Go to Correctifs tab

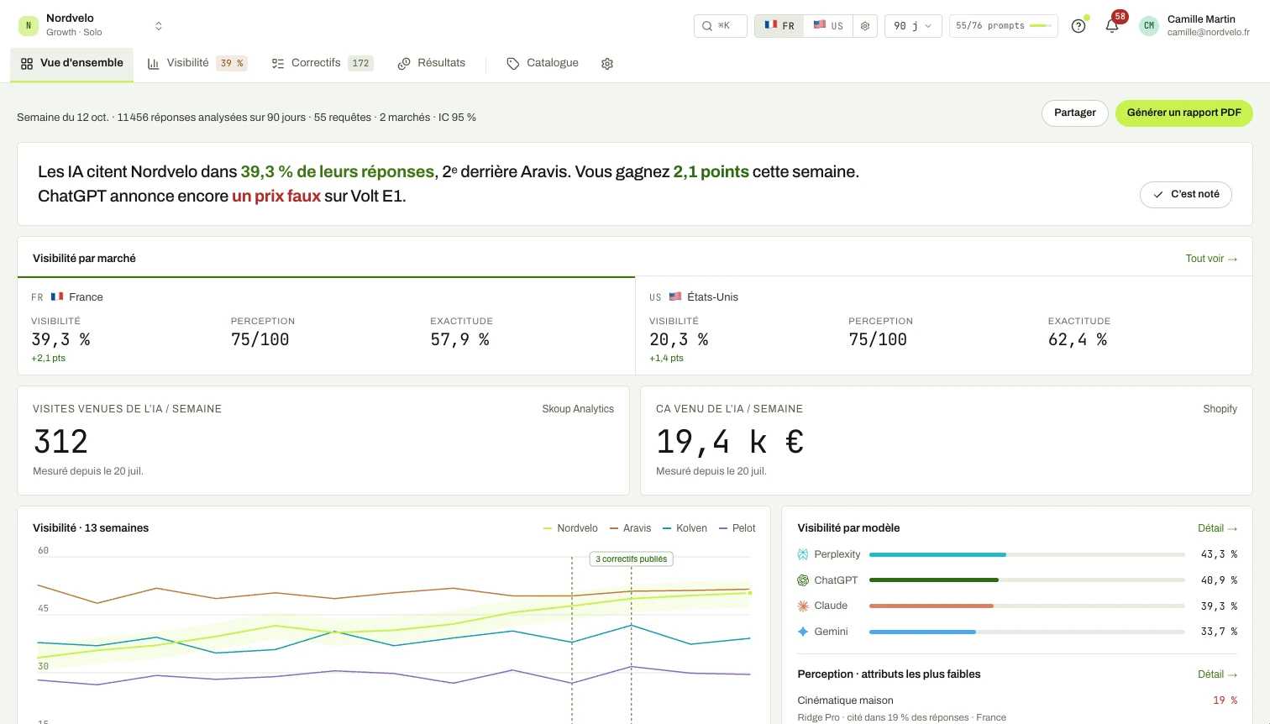[x=322, y=64]
